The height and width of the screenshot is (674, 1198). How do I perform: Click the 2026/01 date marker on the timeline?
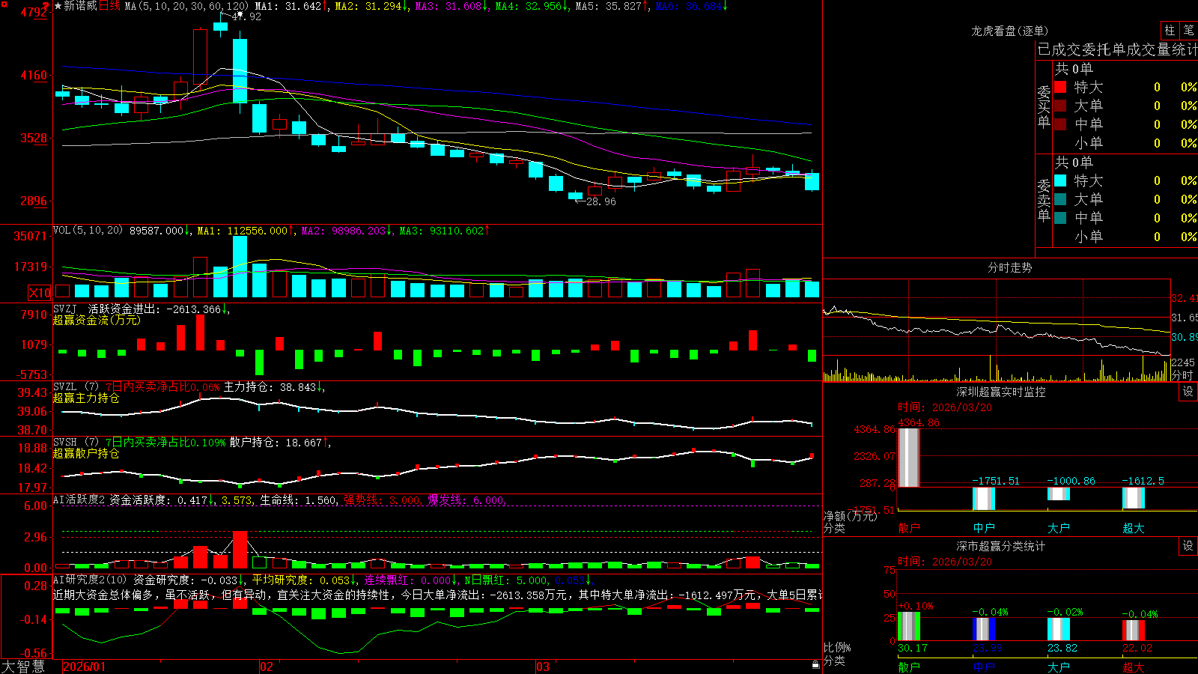[x=85, y=667]
